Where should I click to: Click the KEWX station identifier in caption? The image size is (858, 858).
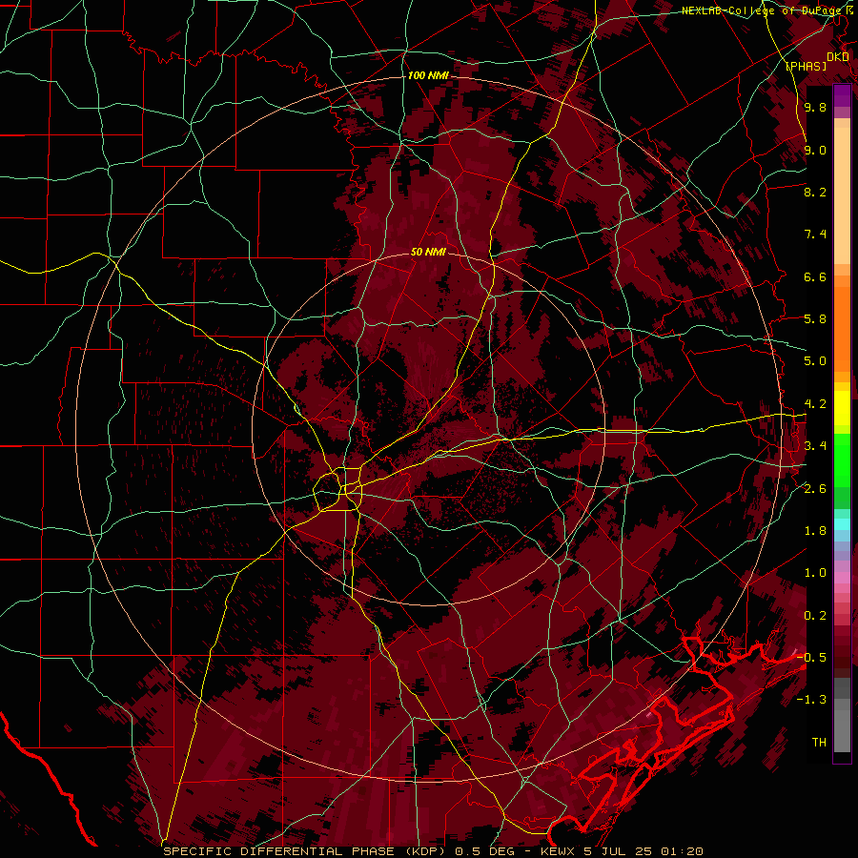558,851
